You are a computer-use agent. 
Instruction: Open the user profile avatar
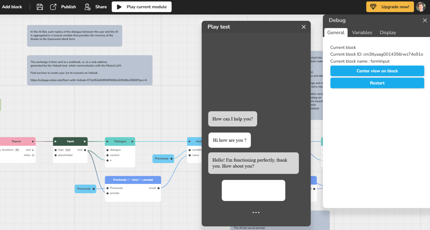point(421,7)
